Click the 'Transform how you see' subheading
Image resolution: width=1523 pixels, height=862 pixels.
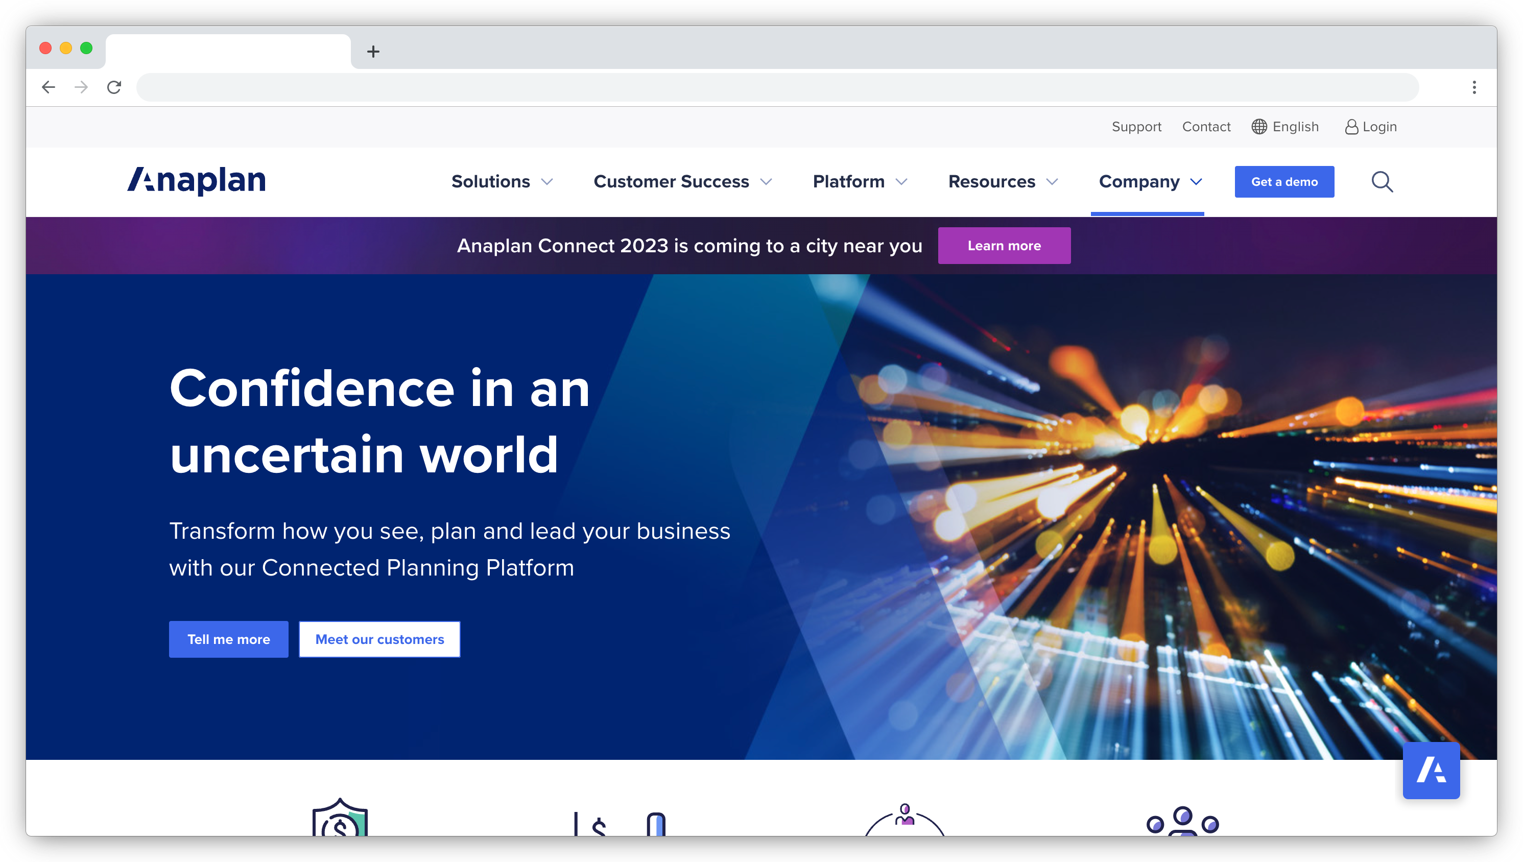point(449,549)
